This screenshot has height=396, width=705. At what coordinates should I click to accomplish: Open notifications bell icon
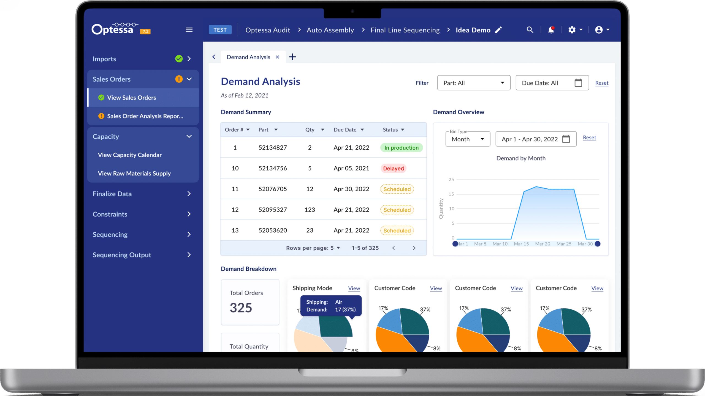pos(551,30)
